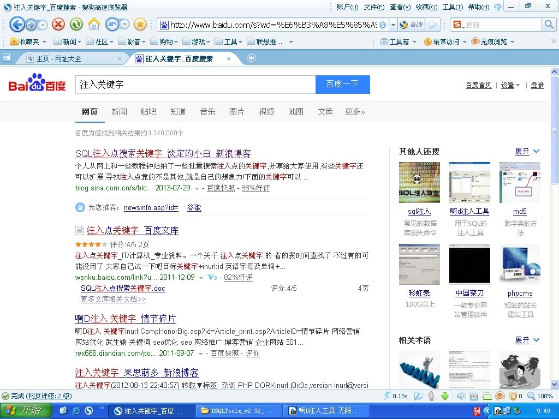Select the 新闻 search category tab
Viewport: 559px width, 419px height.
(119, 112)
